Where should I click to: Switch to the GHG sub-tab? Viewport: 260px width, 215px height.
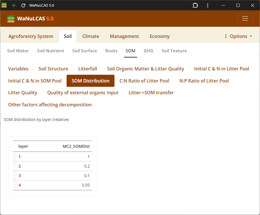tap(148, 51)
